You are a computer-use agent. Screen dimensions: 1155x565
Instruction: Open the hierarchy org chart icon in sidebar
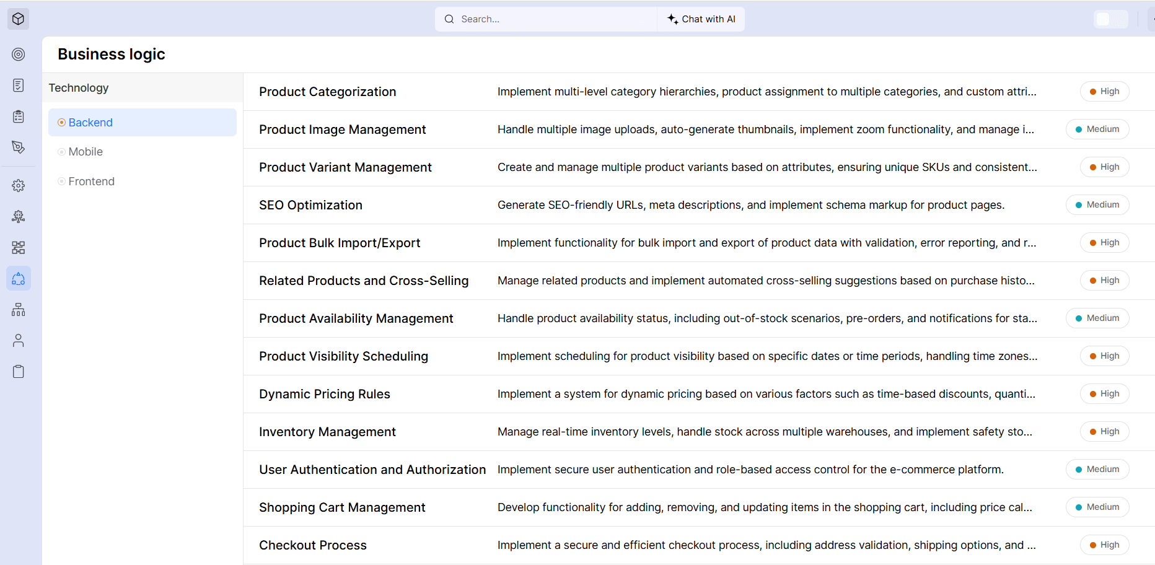tap(19, 310)
